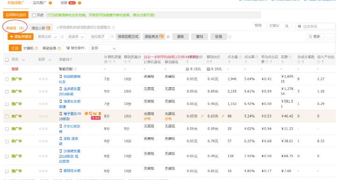Click the help icon after 计算机 tab
The height and width of the screenshot is (180, 341).
pos(36,48)
